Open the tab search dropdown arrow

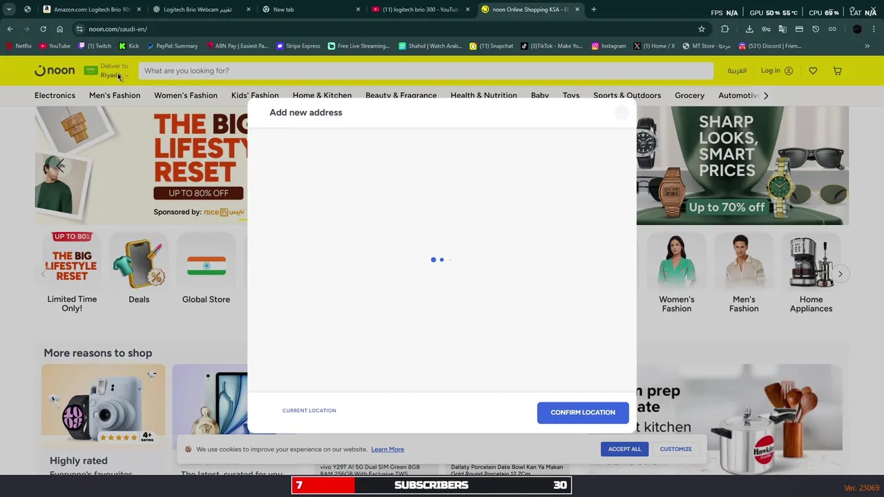pos(9,9)
